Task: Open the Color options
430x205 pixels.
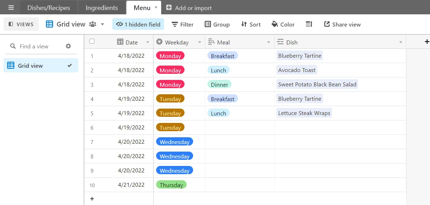Action: coord(283,24)
